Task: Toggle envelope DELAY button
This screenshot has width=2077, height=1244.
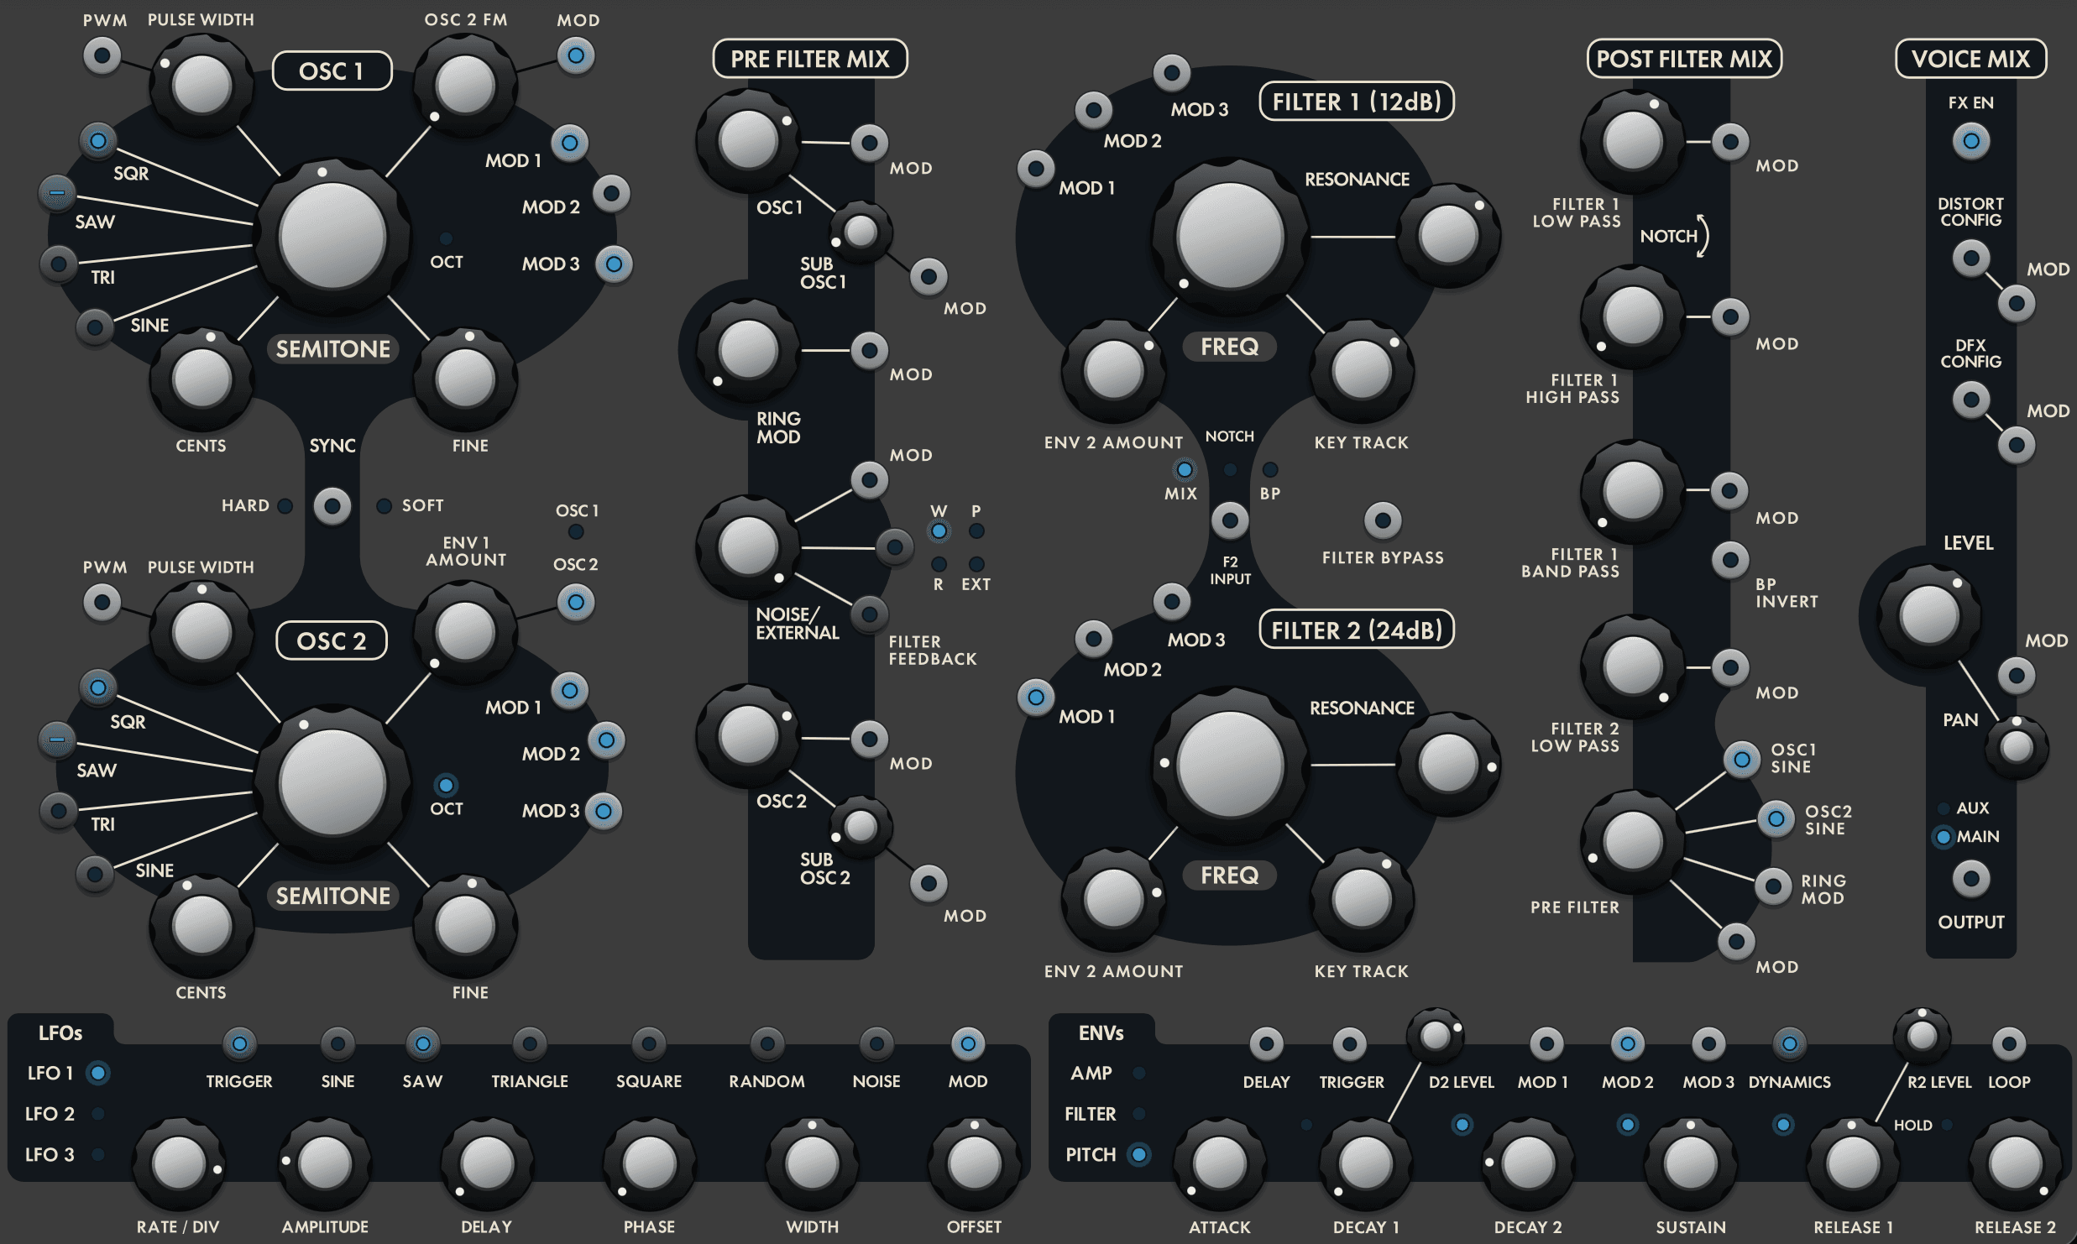Action: pyautogui.click(x=1267, y=1044)
